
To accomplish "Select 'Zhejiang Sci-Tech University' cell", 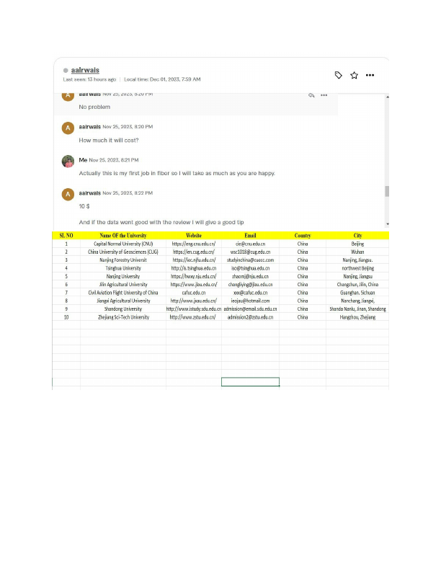I will click(x=123, y=317).
